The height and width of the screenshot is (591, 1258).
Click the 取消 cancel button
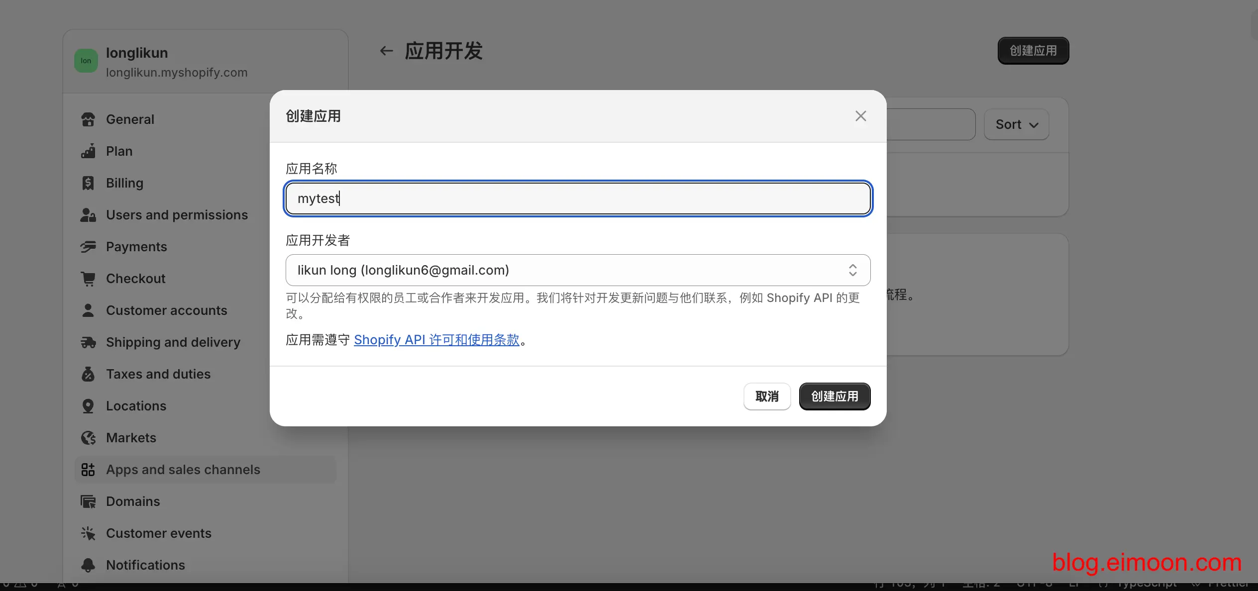click(767, 396)
